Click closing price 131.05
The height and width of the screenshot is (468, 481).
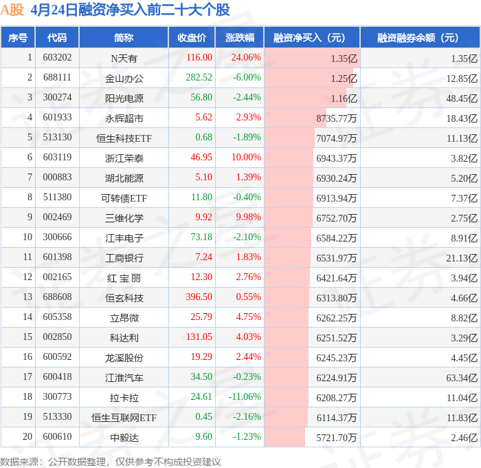pos(199,337)
